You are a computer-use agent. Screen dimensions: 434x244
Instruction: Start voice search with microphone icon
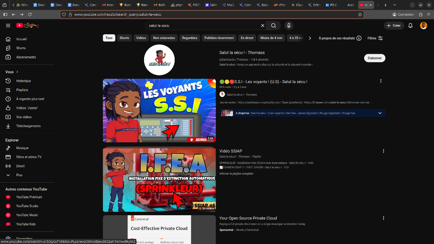[x=289, y=25]
